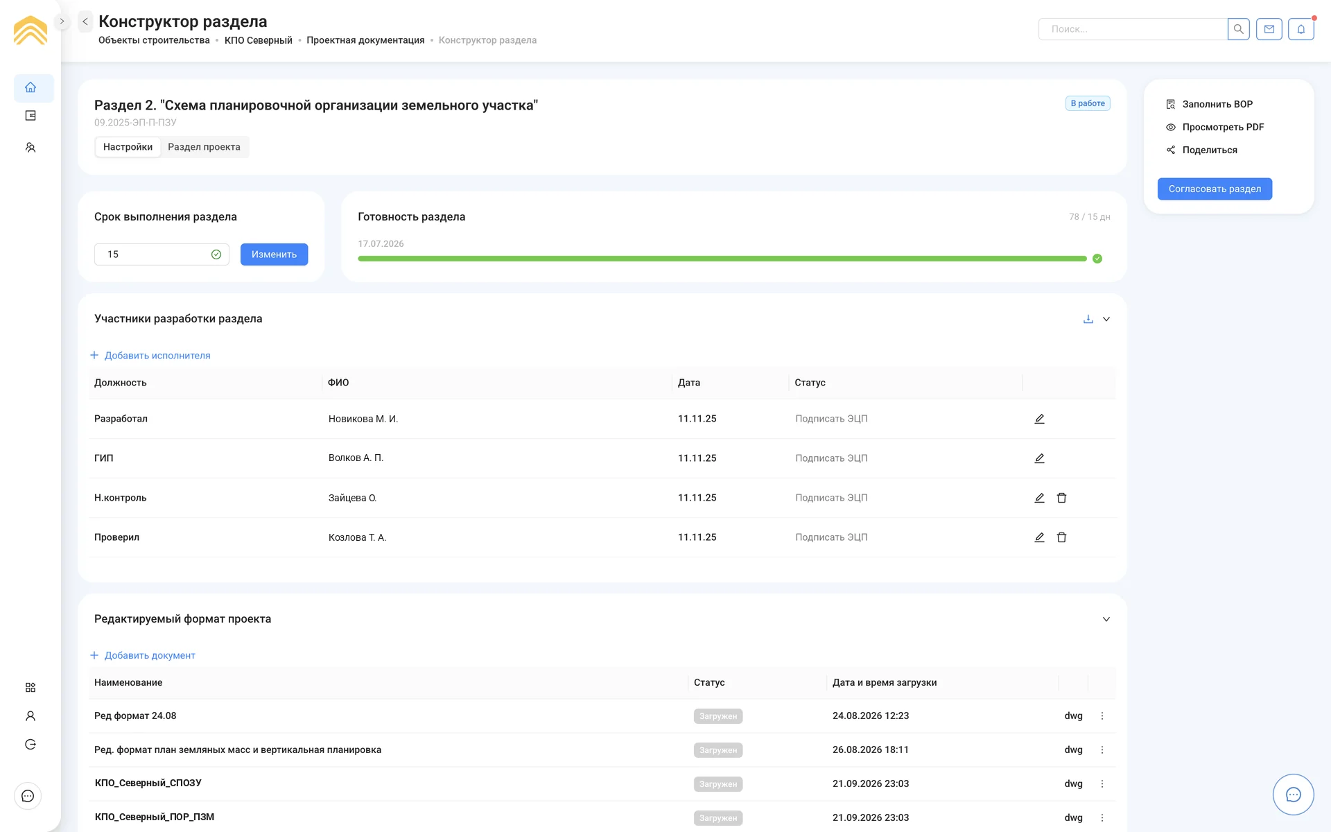
Task: Open the users icon in sidebar
Action: (31, 148)
